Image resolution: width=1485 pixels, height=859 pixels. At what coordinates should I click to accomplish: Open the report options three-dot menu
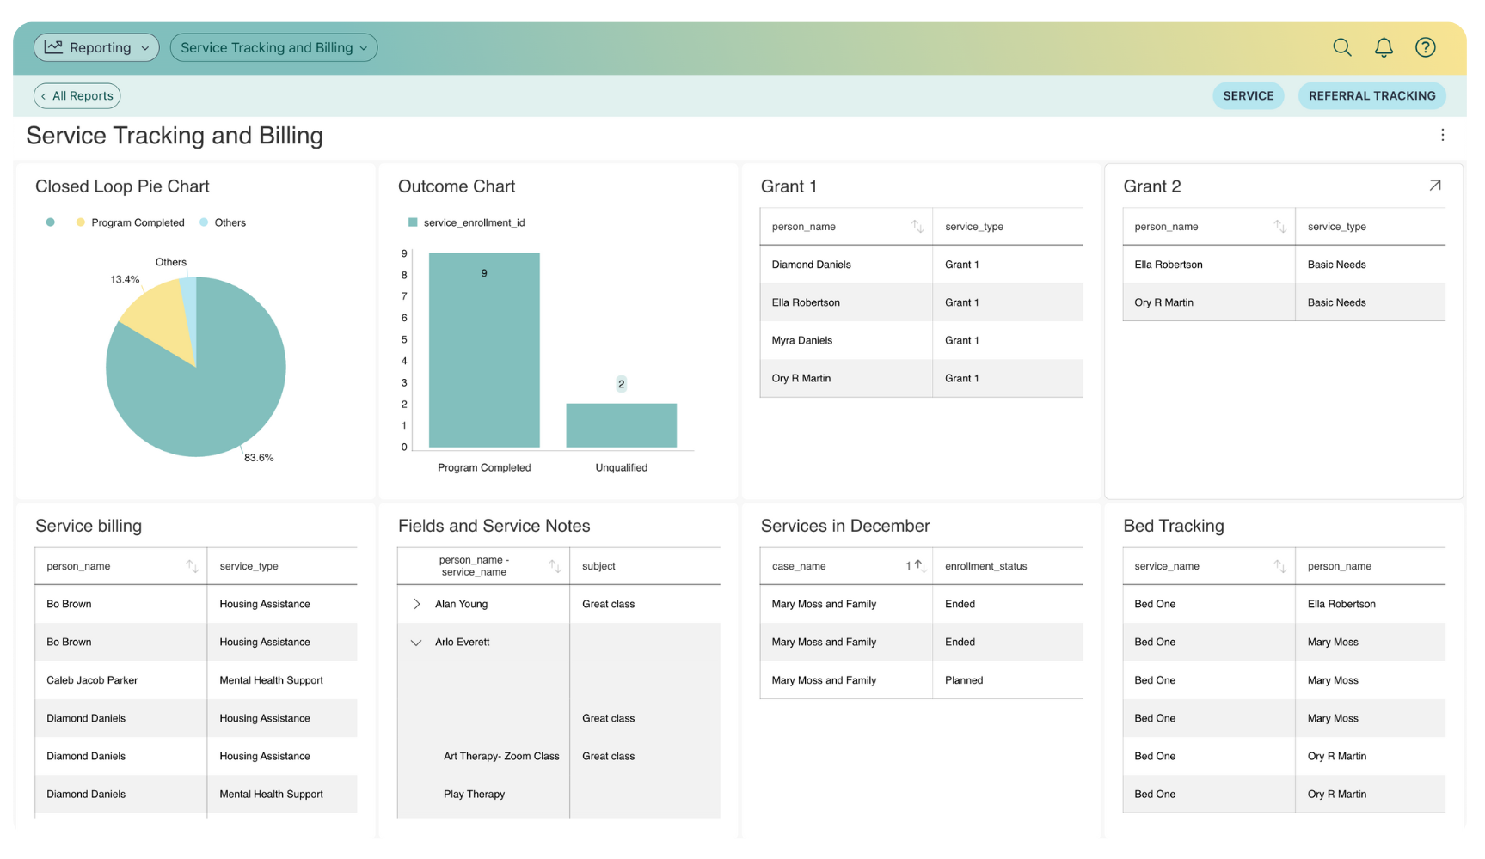point(1442,135)
